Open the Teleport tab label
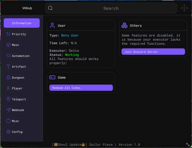192x148 pixels. (19, 99)
